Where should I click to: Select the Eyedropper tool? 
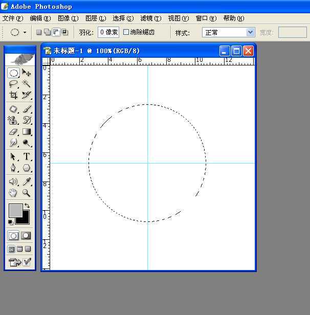(27, 182)
